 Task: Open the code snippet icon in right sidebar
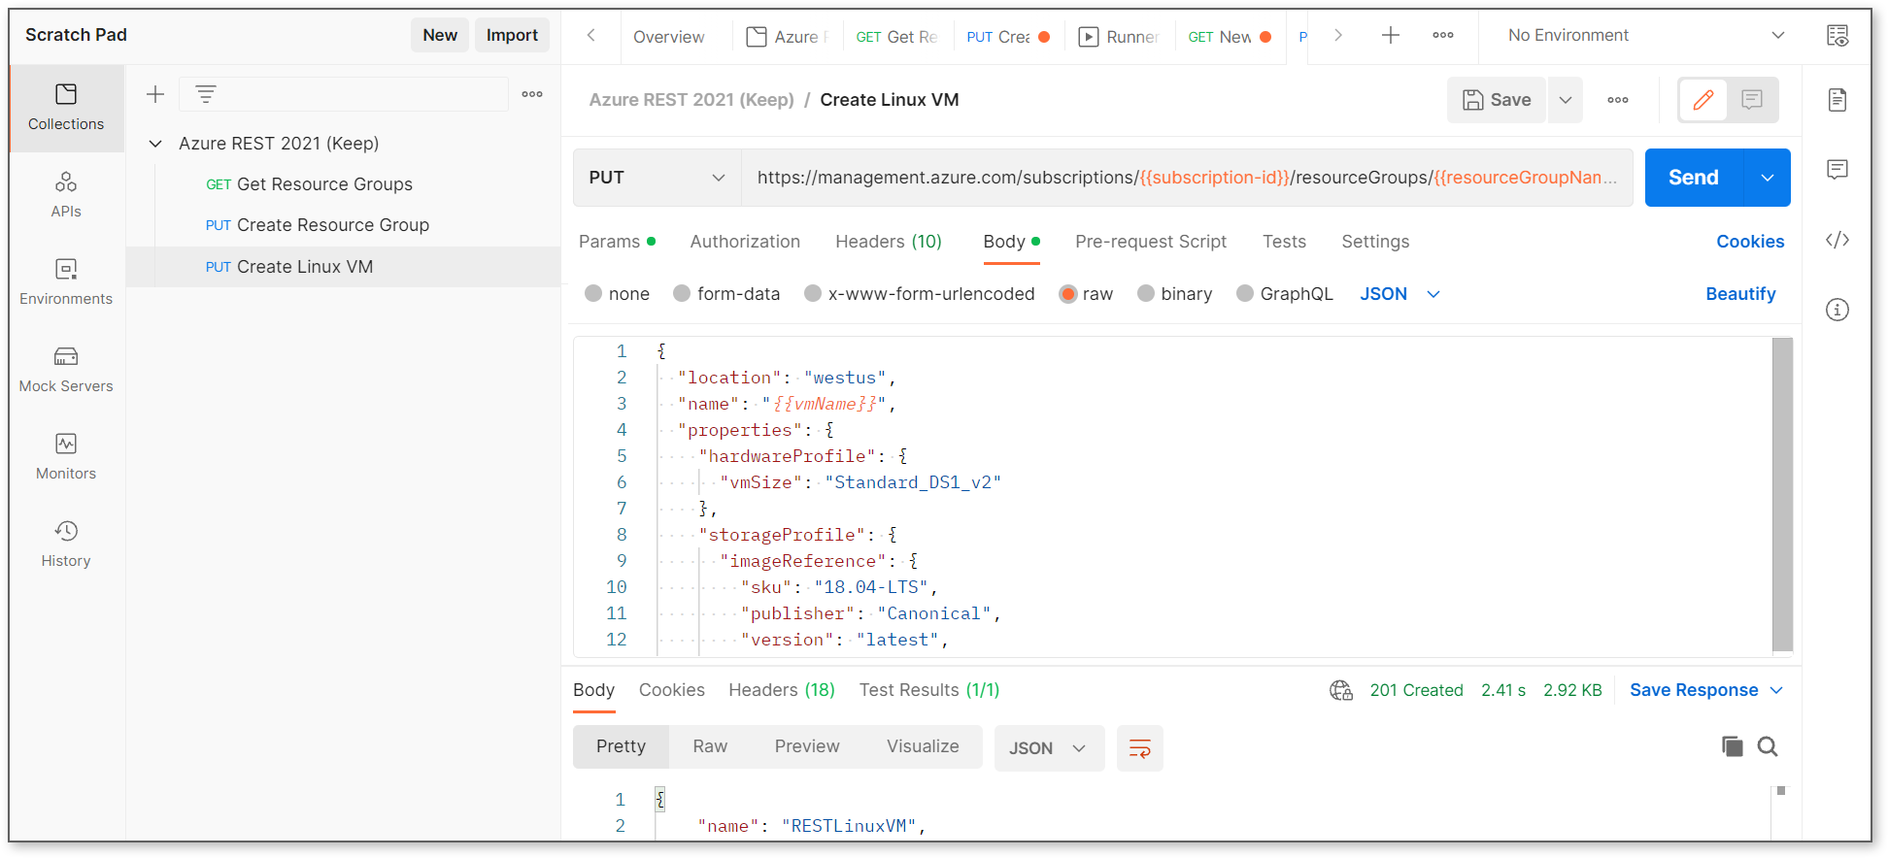[1837, 240]
